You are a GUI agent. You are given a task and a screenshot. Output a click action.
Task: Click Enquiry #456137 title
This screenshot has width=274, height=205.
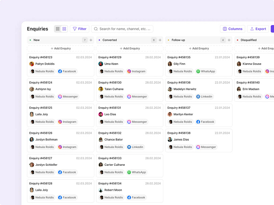(x=179, y=108)
